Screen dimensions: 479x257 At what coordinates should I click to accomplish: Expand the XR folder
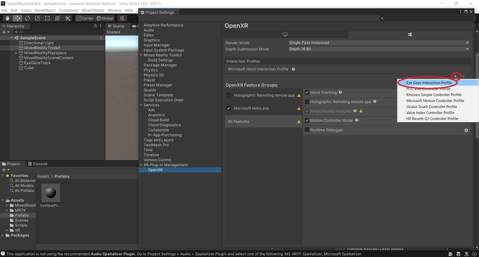8,230
